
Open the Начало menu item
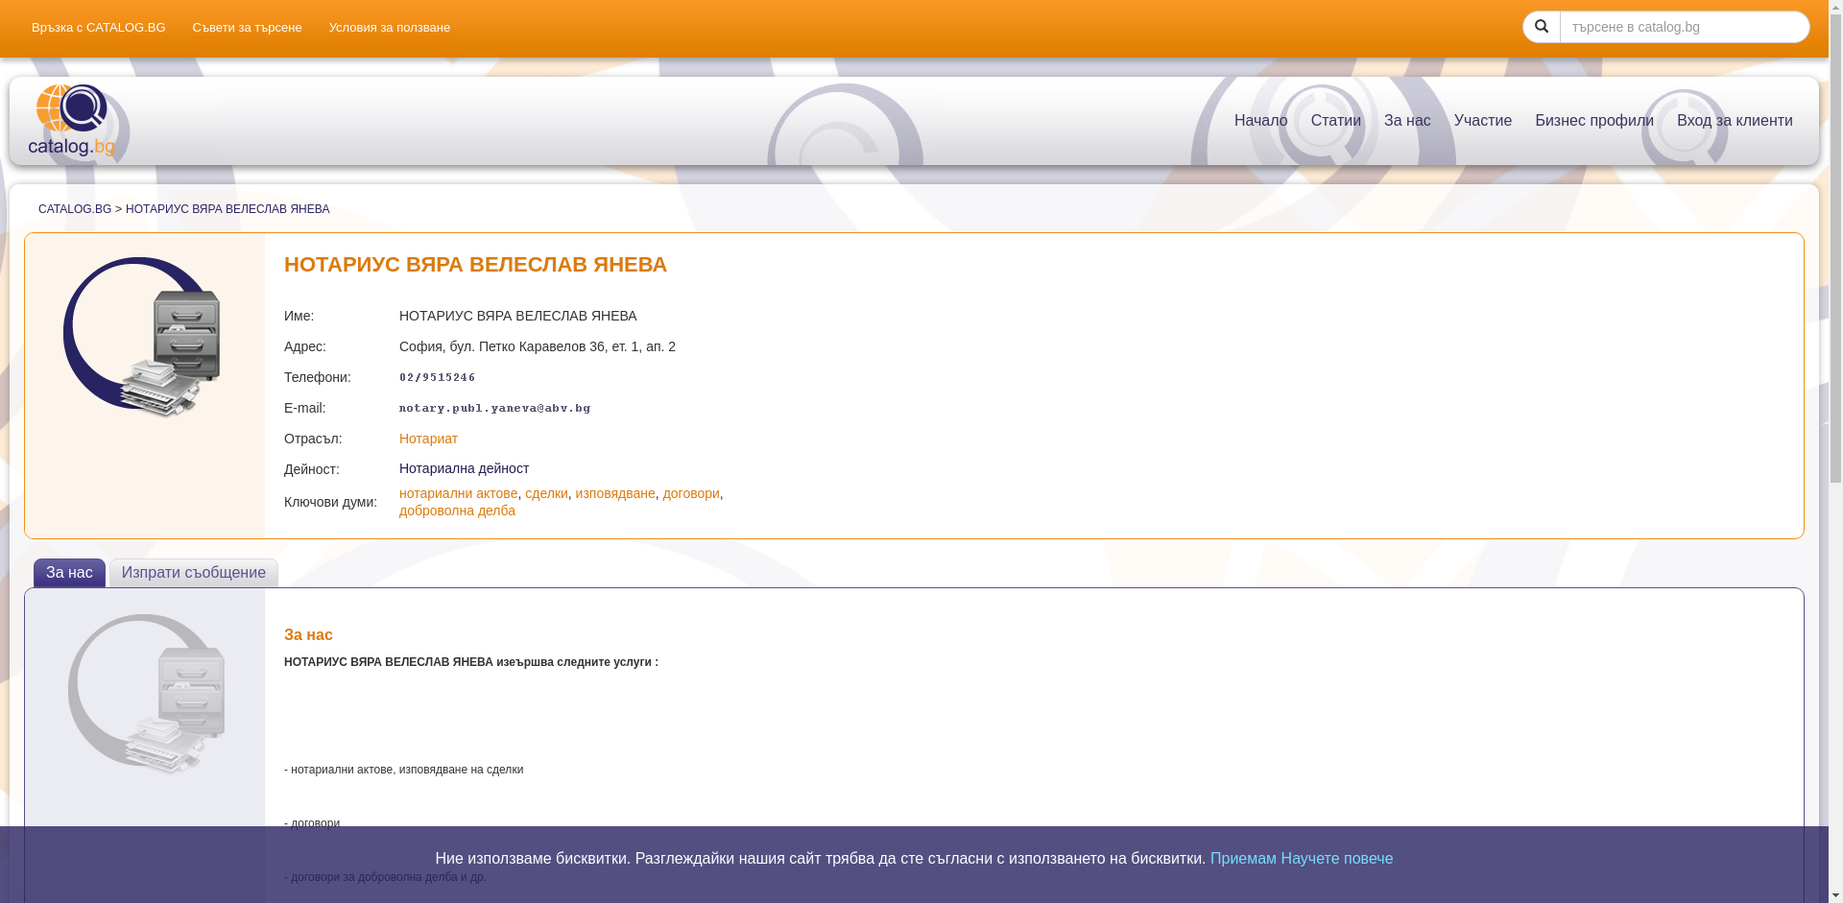tap(1260, 121)
